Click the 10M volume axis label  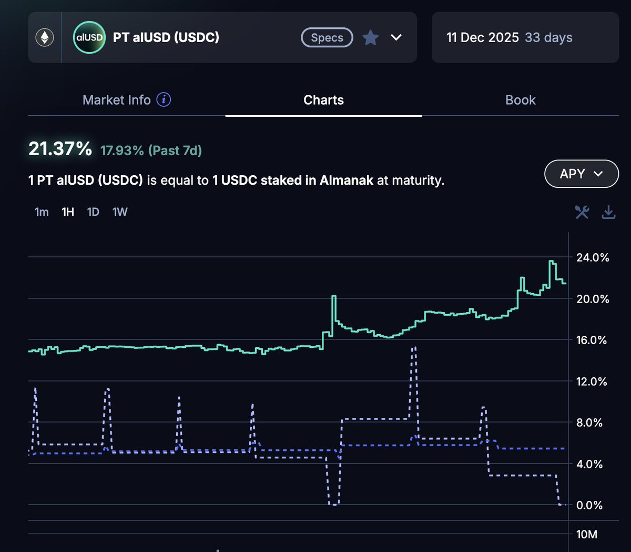pyautogui.click(x=587, y=534)
